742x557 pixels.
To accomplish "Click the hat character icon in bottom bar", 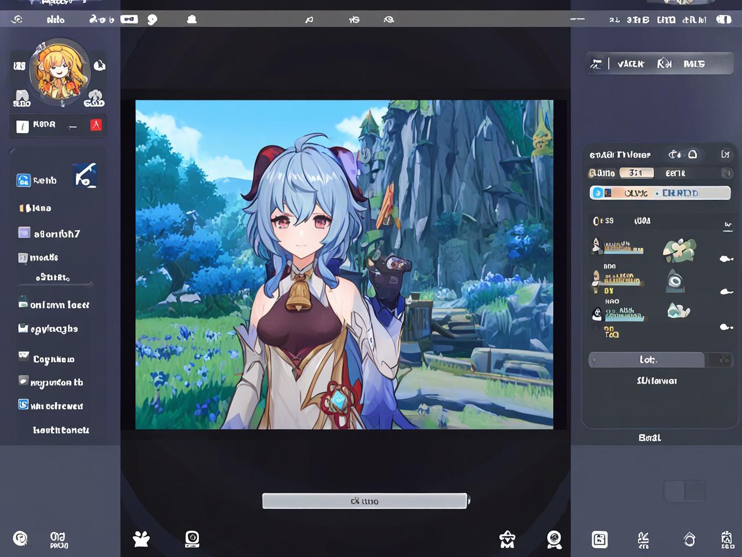I will pos(507,539).
